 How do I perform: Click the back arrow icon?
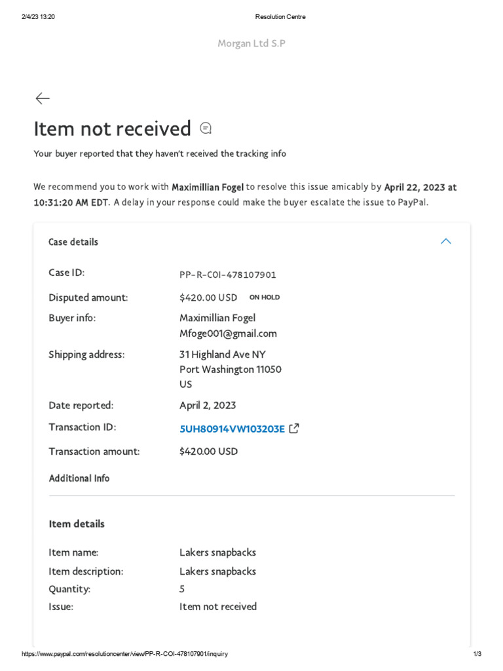tap(43, 98)
